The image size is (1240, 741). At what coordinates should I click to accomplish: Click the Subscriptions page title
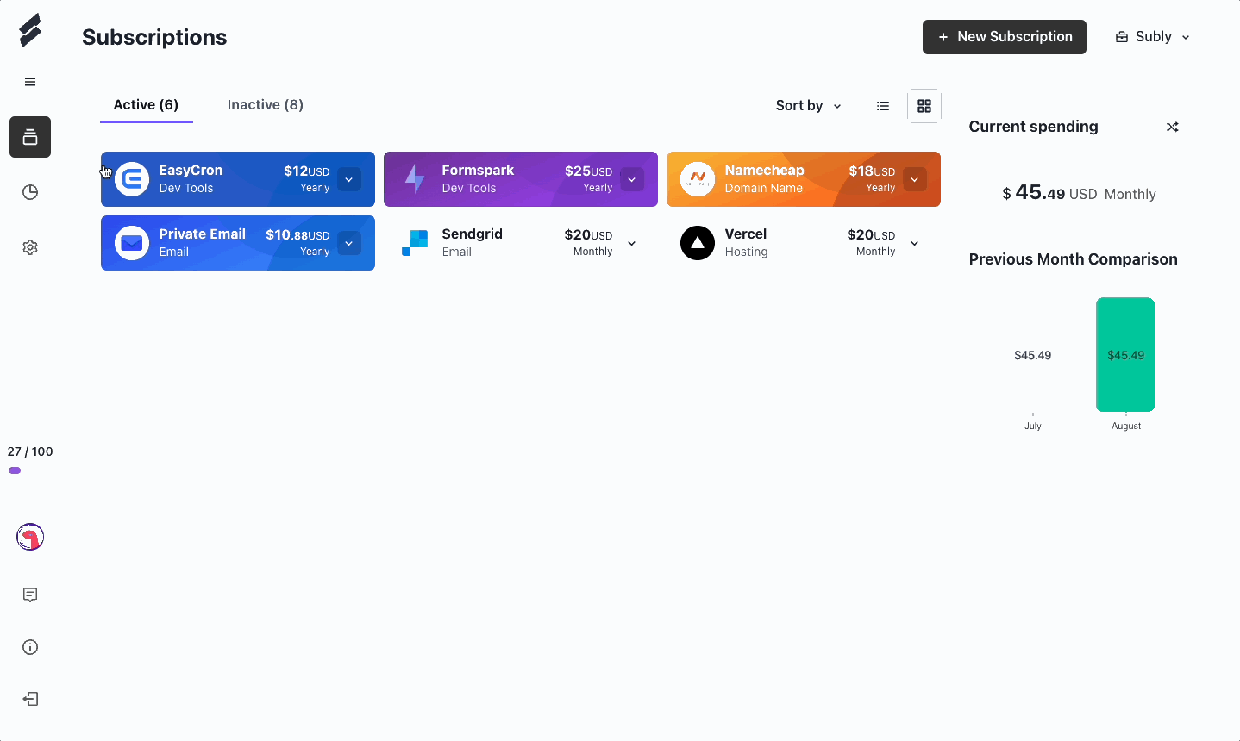tap(154, 37)
